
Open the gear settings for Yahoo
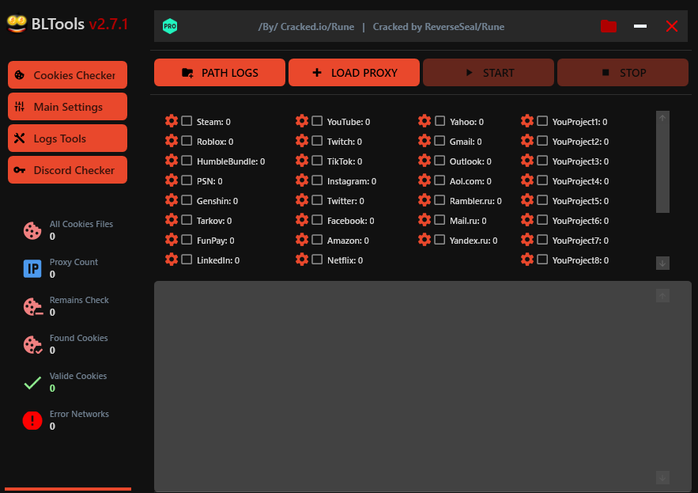pyautogui.click(x=424, y=121)
